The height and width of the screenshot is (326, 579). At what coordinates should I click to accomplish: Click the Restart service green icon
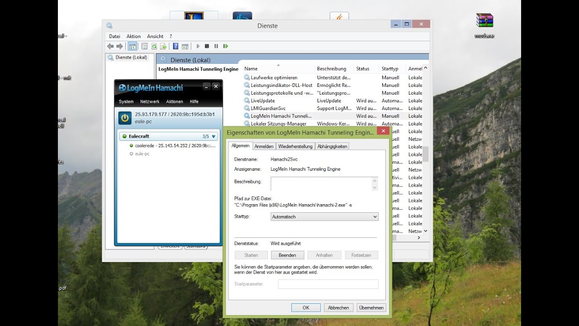[x=226, y=46]
